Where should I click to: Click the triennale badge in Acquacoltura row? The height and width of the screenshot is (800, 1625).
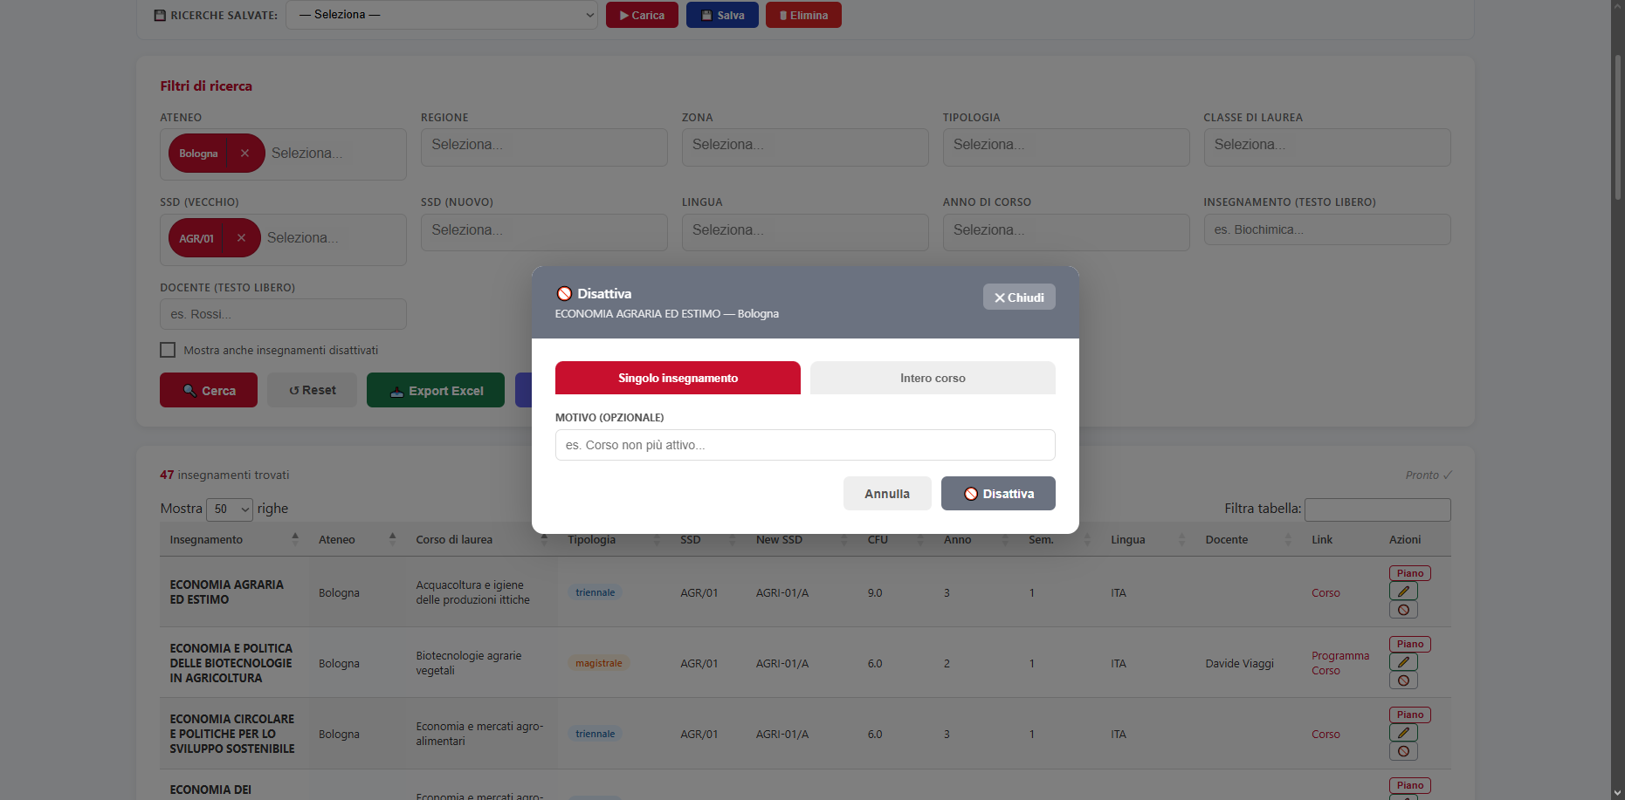(595, 592)
